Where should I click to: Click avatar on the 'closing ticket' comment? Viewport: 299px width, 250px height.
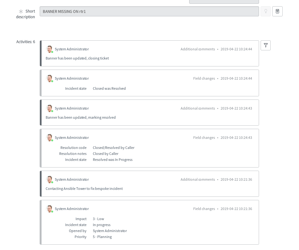[49, 49]
